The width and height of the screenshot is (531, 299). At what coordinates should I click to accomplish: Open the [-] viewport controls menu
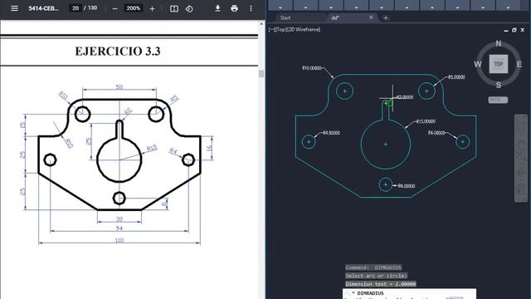tap(271, 30)
